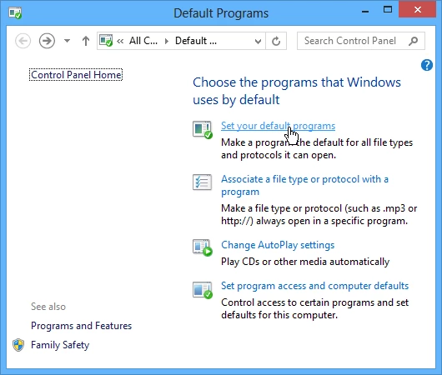Click the Back navigation arrow

(x=23, y=41)
